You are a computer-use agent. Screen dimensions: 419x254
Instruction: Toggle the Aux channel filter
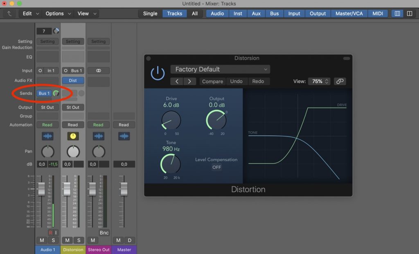click(256, 13)
